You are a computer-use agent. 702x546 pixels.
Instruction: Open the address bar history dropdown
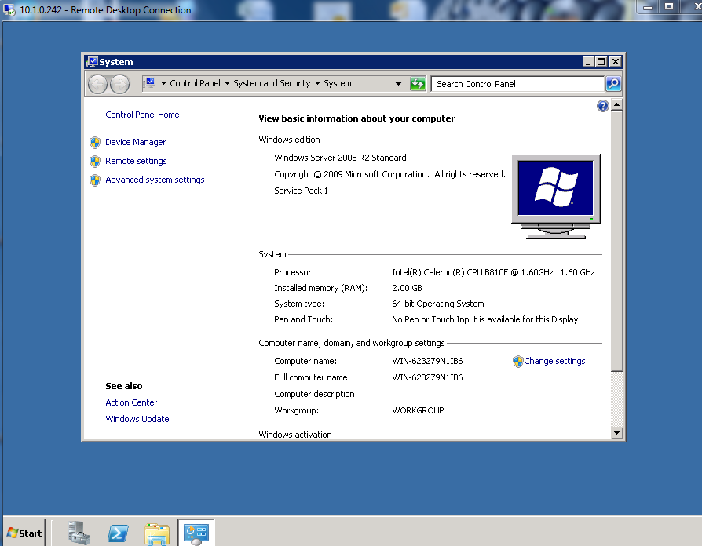(x=398, y=84)
